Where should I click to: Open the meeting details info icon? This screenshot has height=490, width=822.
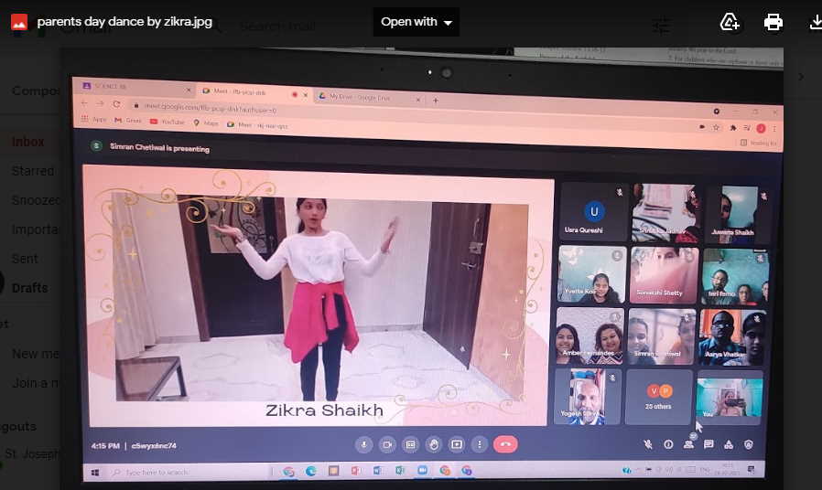(x=668, y=444)
